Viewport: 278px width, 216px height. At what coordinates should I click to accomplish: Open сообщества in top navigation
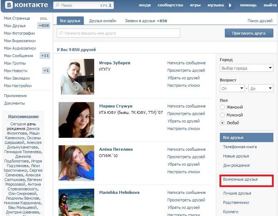click(170, 5)
